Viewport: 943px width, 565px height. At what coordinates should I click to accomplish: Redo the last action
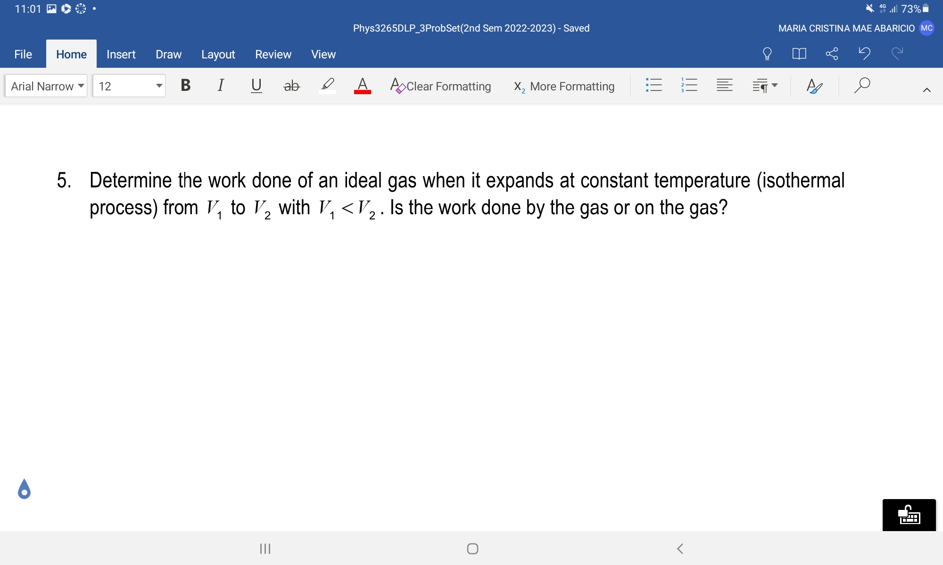[x=897, y=53]
